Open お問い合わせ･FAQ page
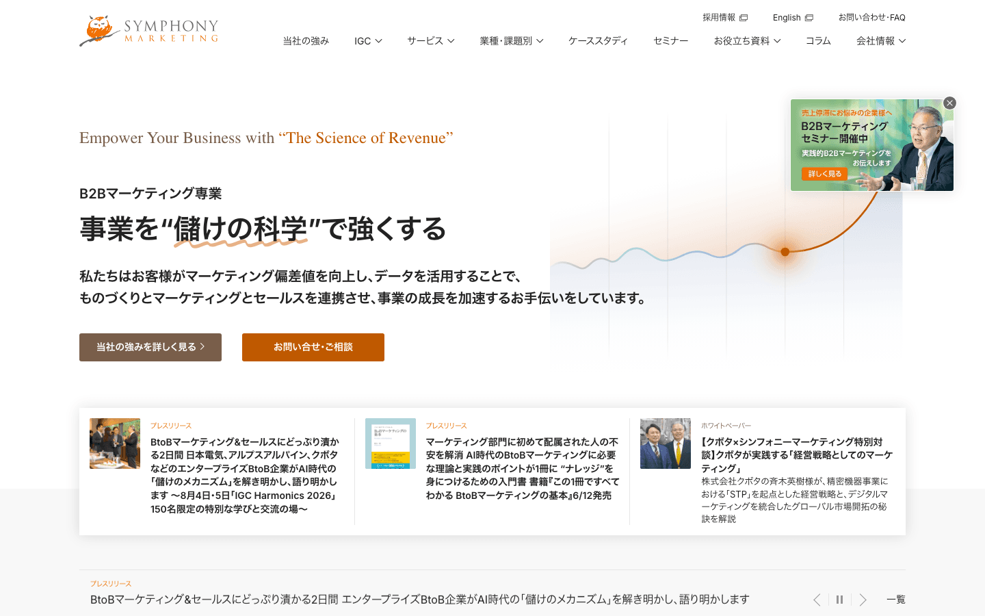The image size is (985, 616). tap(871, 17)
